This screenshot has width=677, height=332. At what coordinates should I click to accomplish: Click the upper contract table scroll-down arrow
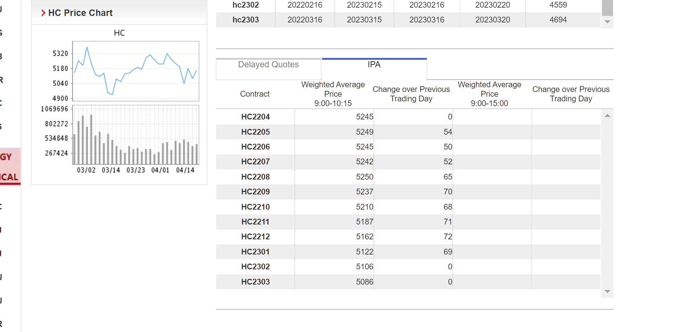(x=607, y=22)
